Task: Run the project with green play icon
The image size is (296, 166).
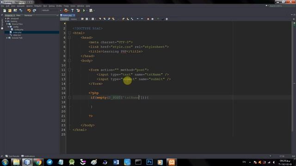Action: coord(84,11)
